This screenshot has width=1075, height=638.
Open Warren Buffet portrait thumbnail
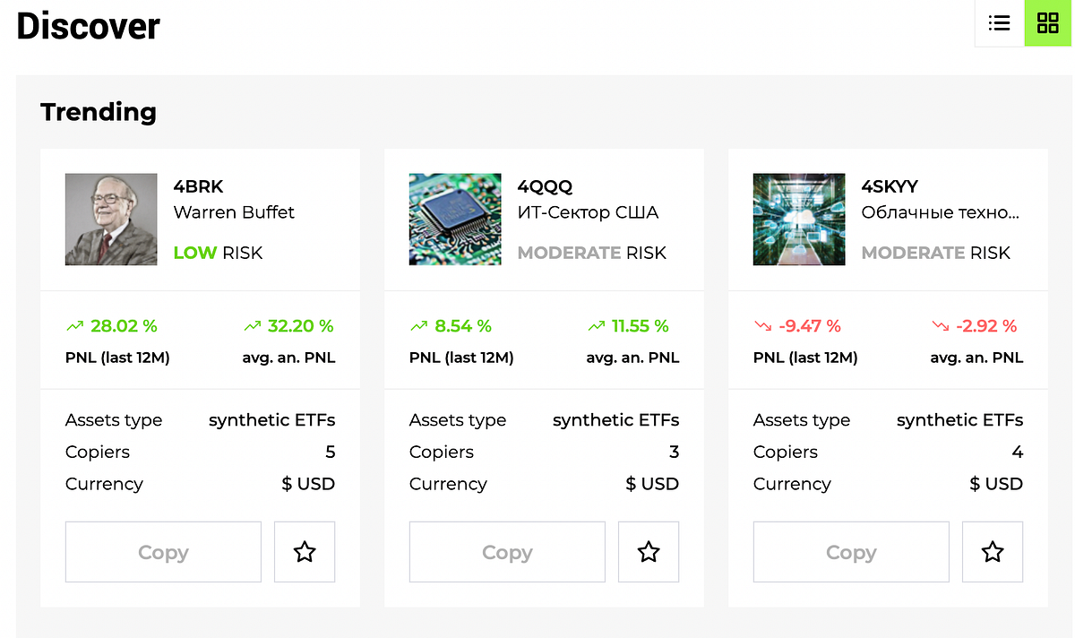pos(111,219)
